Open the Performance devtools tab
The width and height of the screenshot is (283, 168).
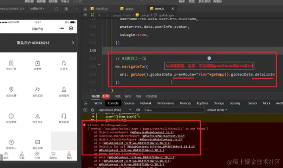pos(166,103)
